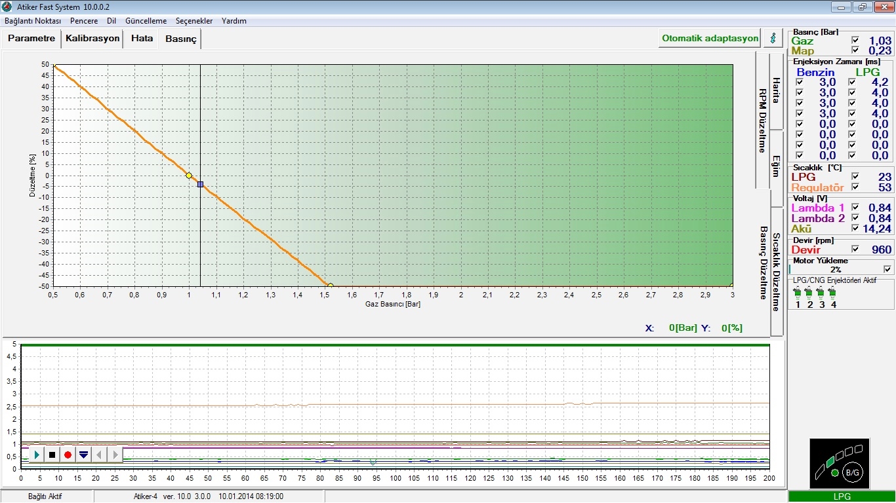Step graph backward with gray left arrow

(x=99, y=455)
